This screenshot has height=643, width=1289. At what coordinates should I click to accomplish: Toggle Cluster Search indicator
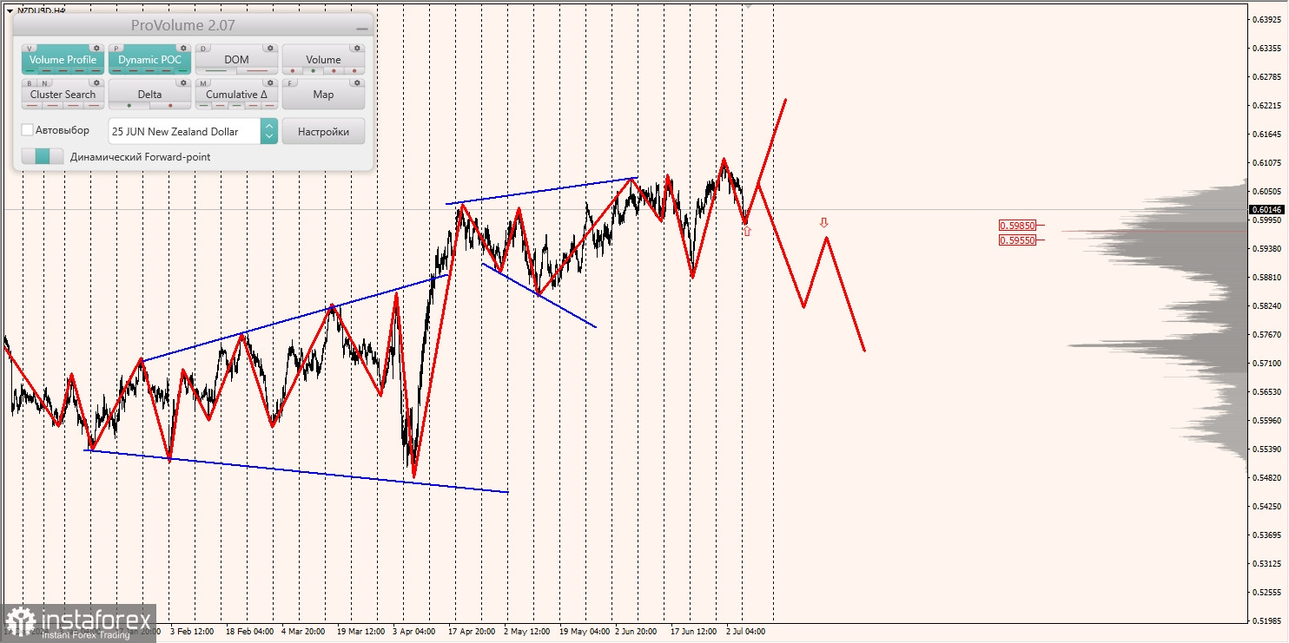63,95
